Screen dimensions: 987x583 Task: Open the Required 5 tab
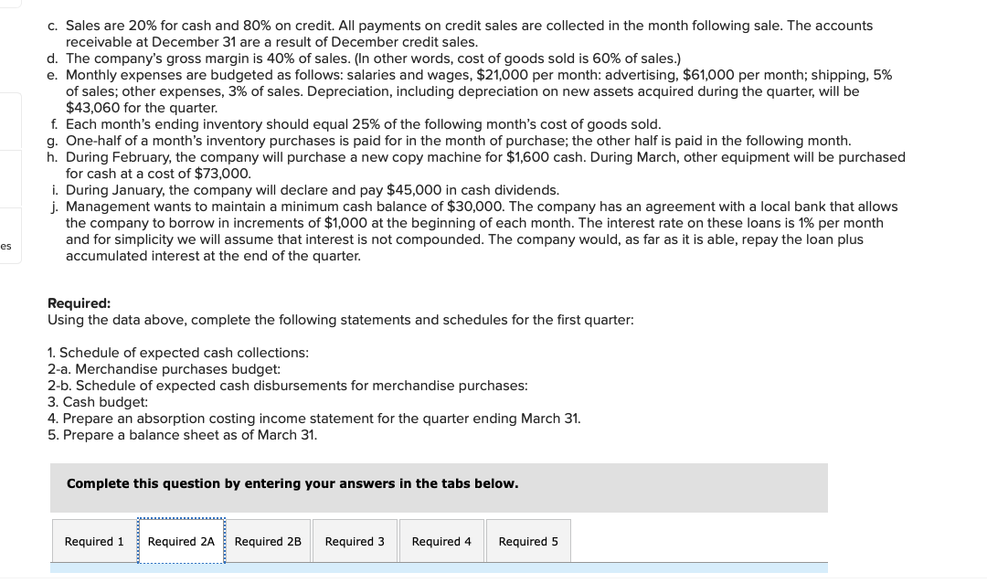tap(528, 541)
